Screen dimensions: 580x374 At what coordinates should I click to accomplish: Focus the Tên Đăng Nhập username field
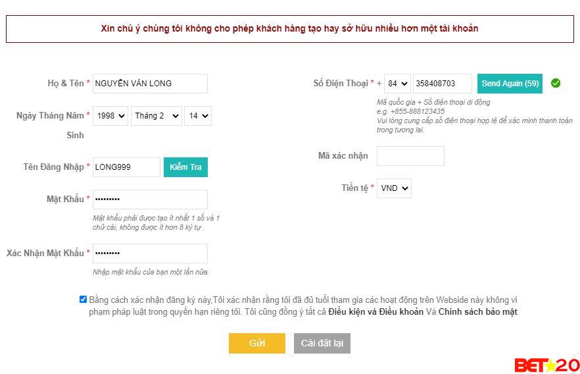126,167
